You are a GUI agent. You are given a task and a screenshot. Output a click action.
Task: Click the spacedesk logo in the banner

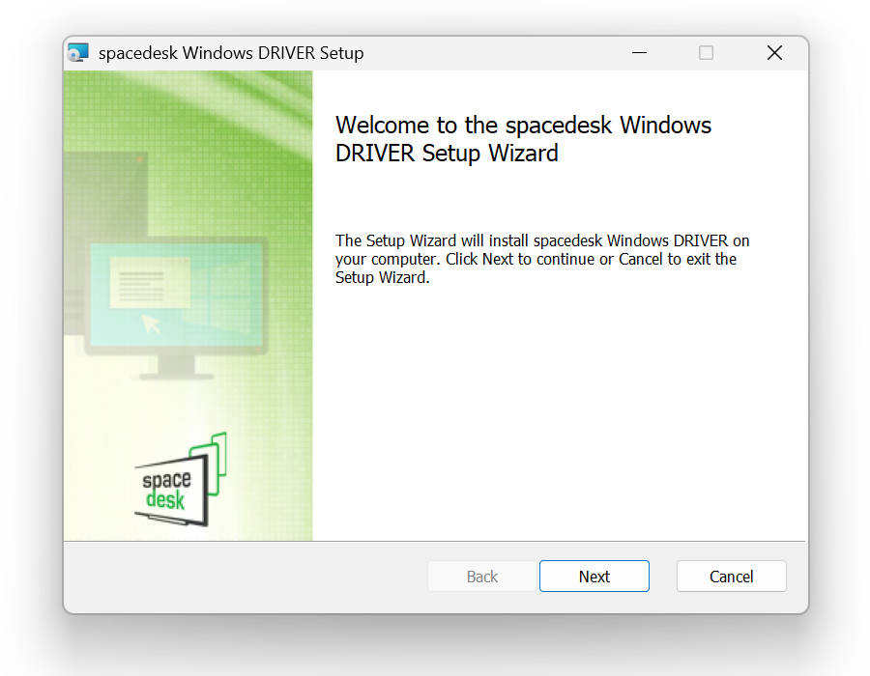[x=181, y=479]
